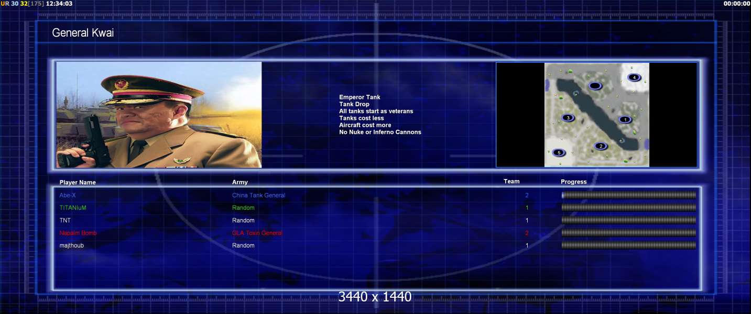Select 'No Nuke or Inferno Cannons' line

point(380,132)
